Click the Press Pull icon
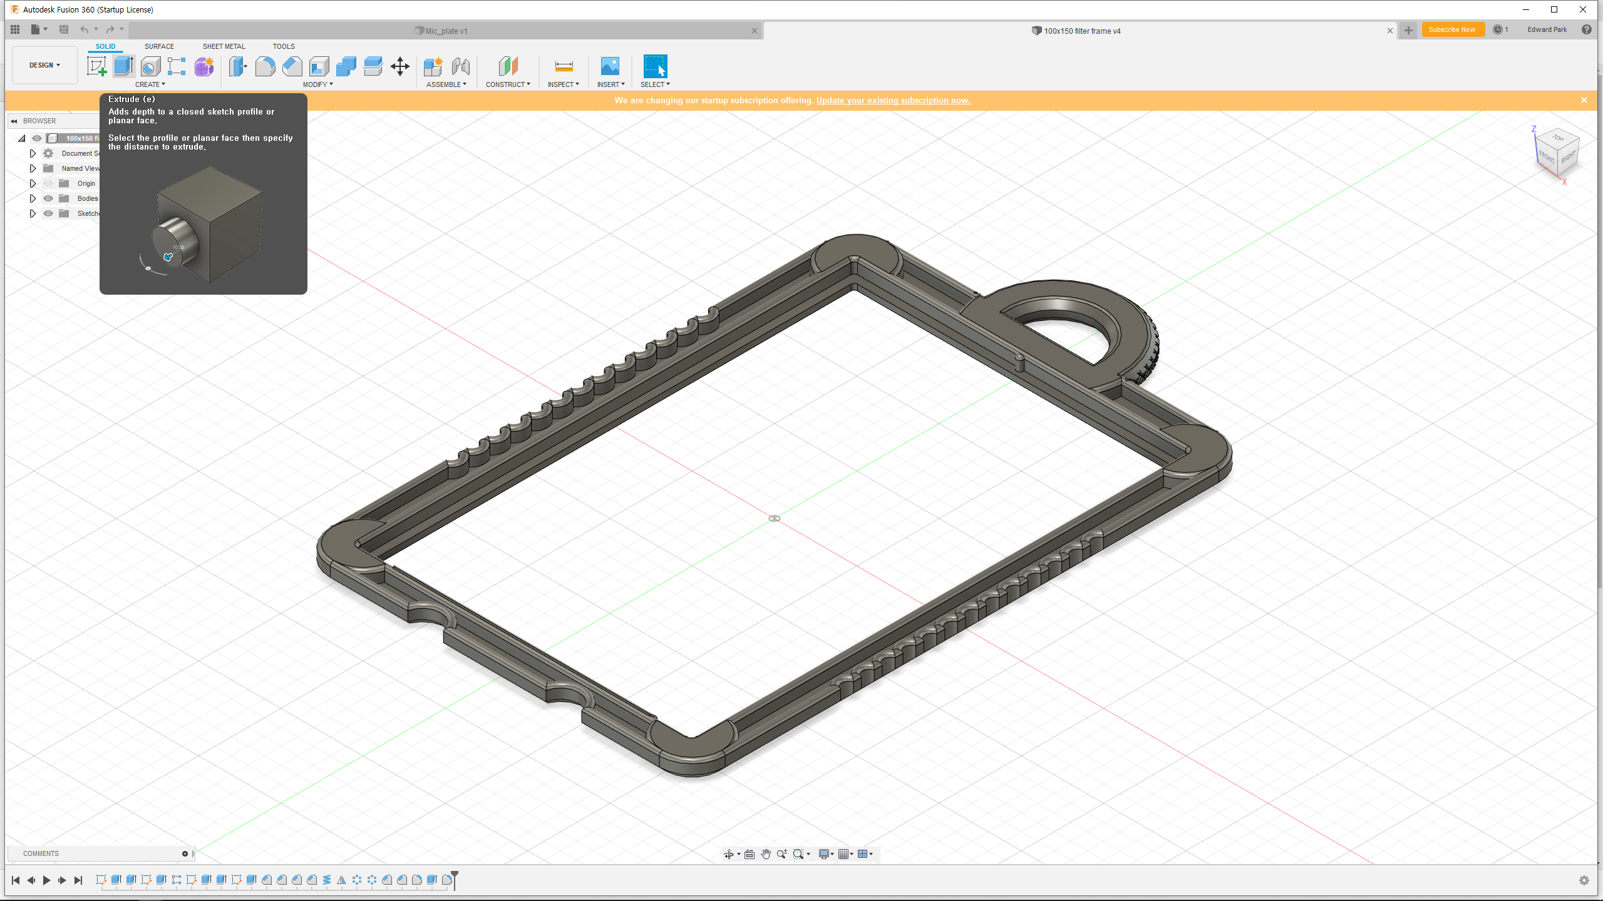This screenshot has height=901, width=1603. click(x=238, y=66)
